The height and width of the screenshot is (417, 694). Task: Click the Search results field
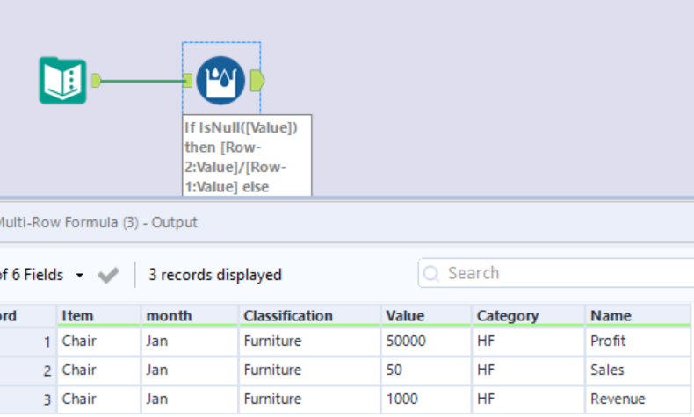pyautogui.click(x=562, y=273)
